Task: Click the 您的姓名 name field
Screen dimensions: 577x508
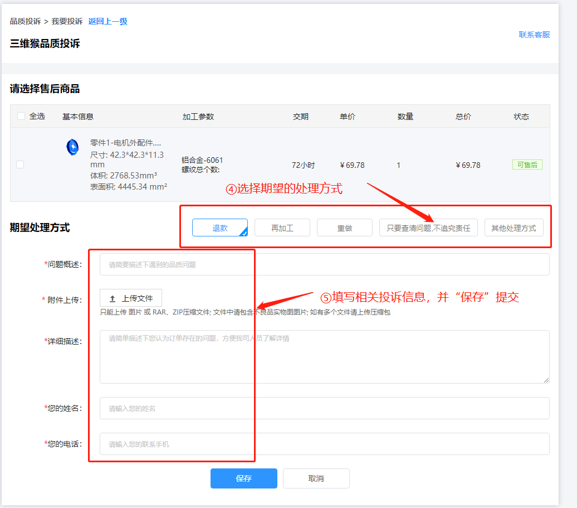Action: [324, 408]
